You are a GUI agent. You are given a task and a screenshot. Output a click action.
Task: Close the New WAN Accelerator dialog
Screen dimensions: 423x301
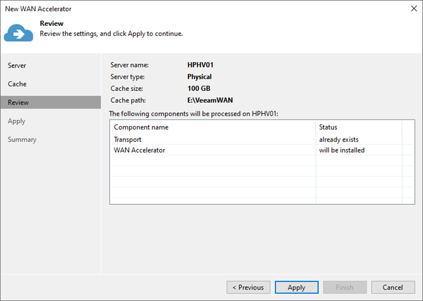click(414, 9)
